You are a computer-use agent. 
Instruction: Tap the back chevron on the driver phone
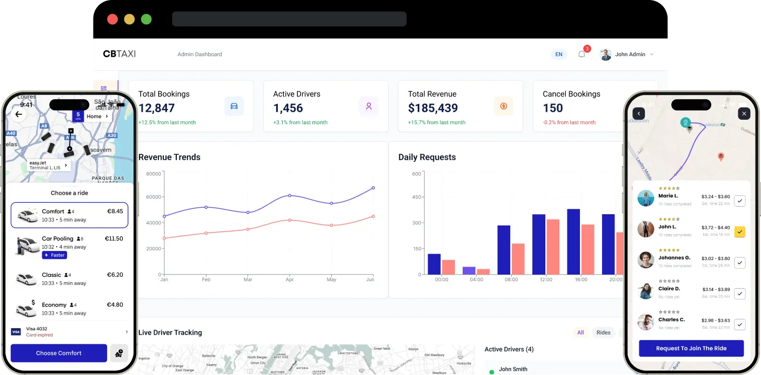639,114
